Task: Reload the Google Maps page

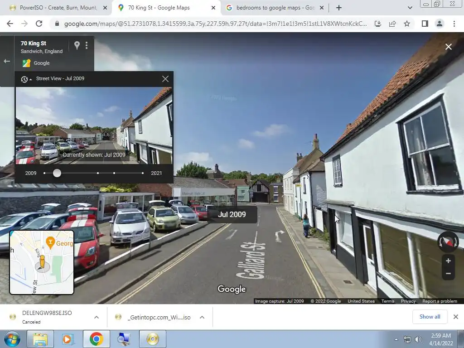Action: (39, 24)
